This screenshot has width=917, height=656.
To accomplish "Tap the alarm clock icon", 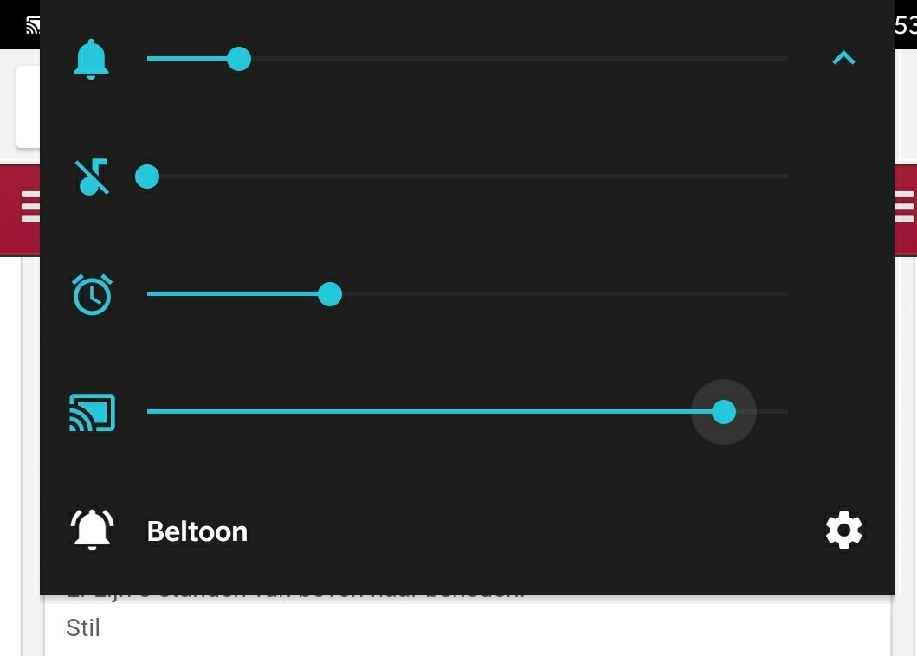I will tap(92, 294).
